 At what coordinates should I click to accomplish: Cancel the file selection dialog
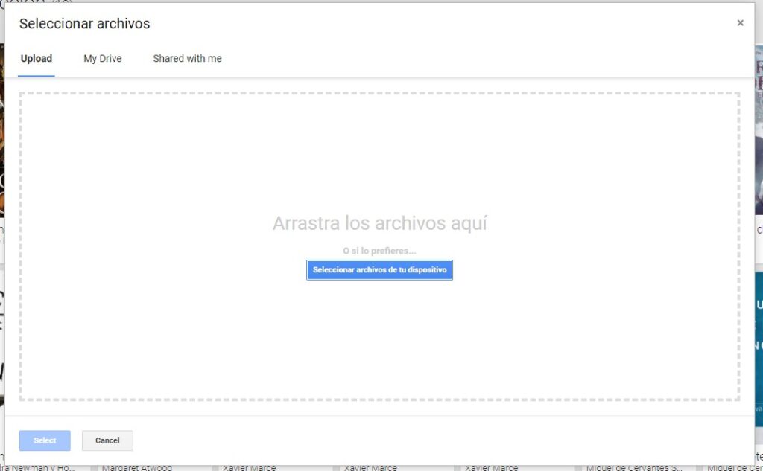(107, 440)
